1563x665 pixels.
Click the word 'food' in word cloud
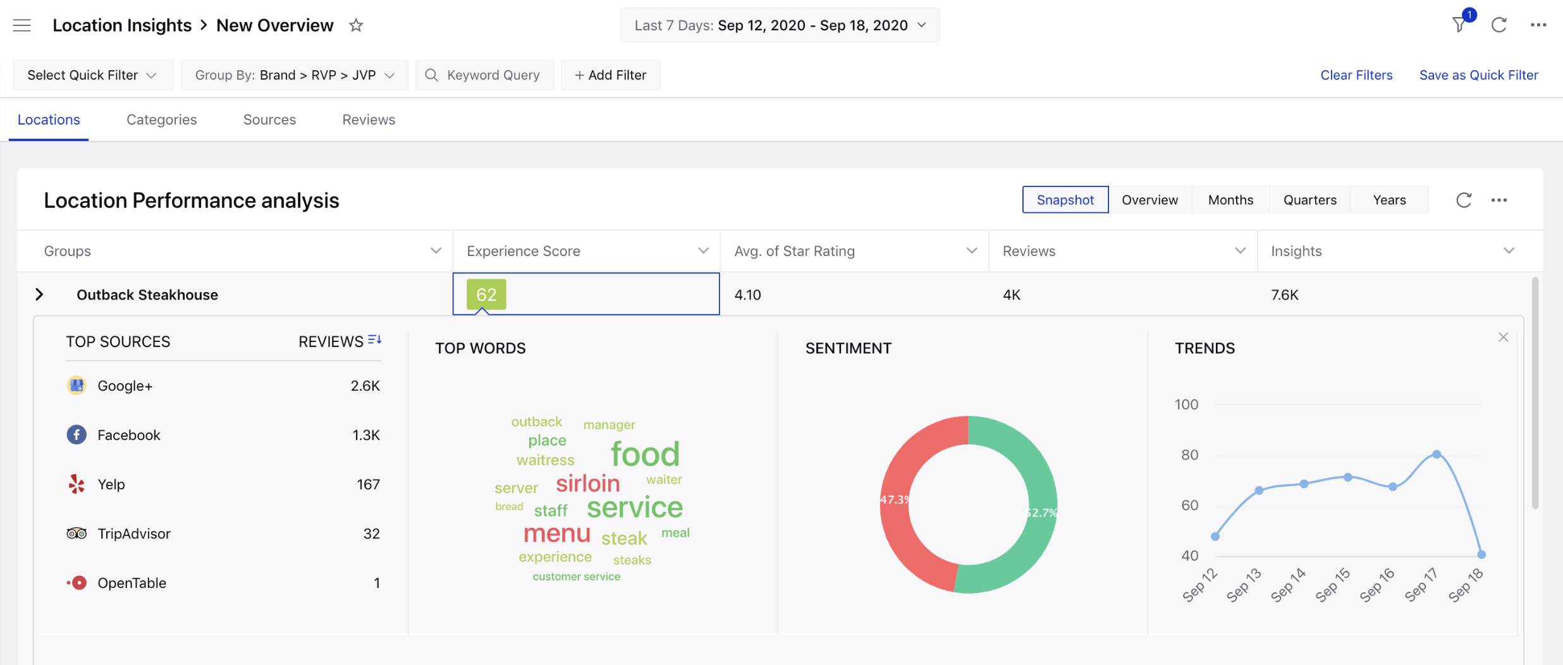point(645,454)
